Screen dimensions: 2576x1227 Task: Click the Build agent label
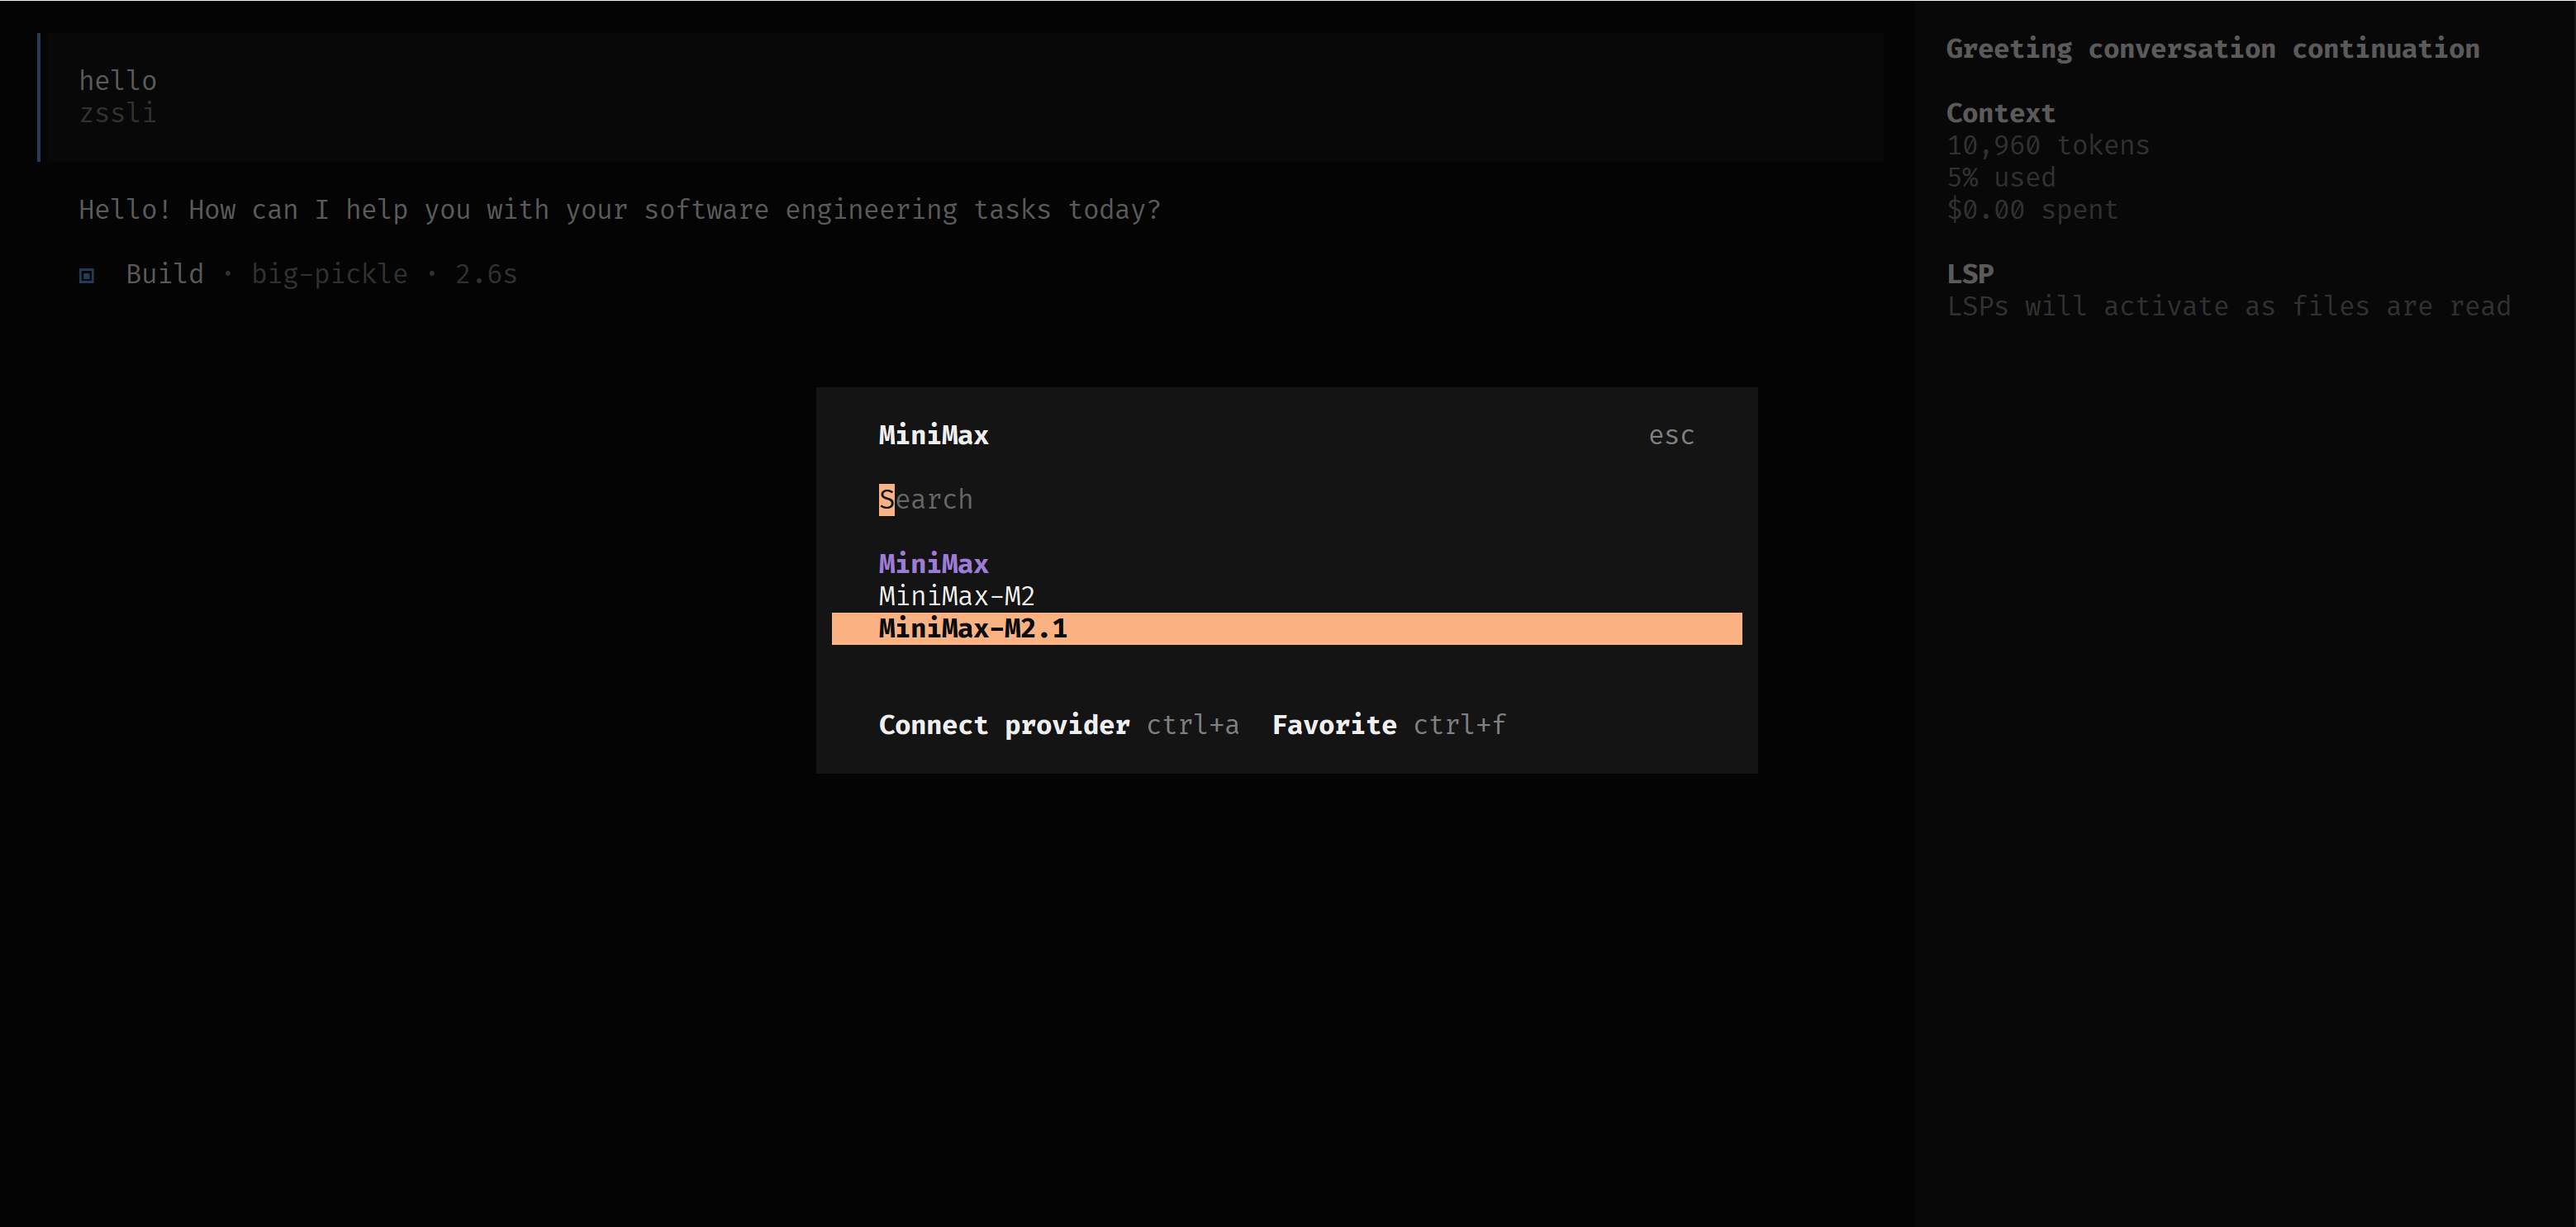(x=164, y=274)
